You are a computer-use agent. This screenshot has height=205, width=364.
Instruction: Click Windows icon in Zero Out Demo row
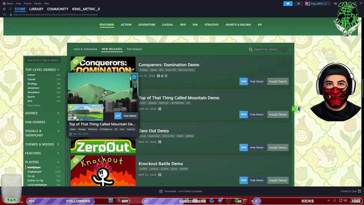coord(160,142)
